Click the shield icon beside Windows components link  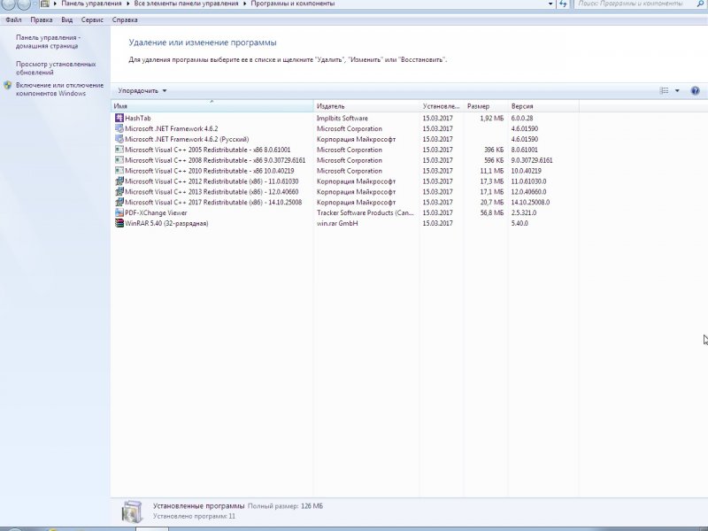8,85
